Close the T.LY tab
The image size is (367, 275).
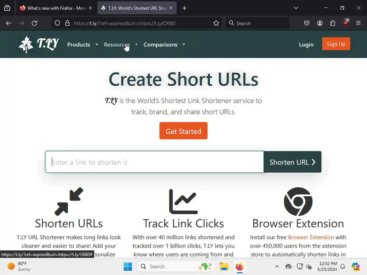click(x=171, y=8)
